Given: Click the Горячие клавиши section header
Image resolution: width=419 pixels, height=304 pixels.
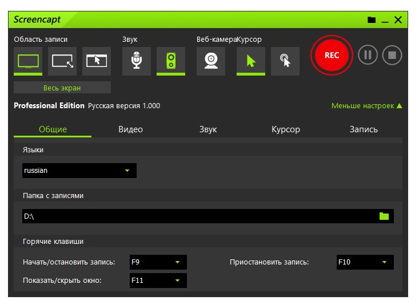Looking at the screenshot, I should 53,242.
